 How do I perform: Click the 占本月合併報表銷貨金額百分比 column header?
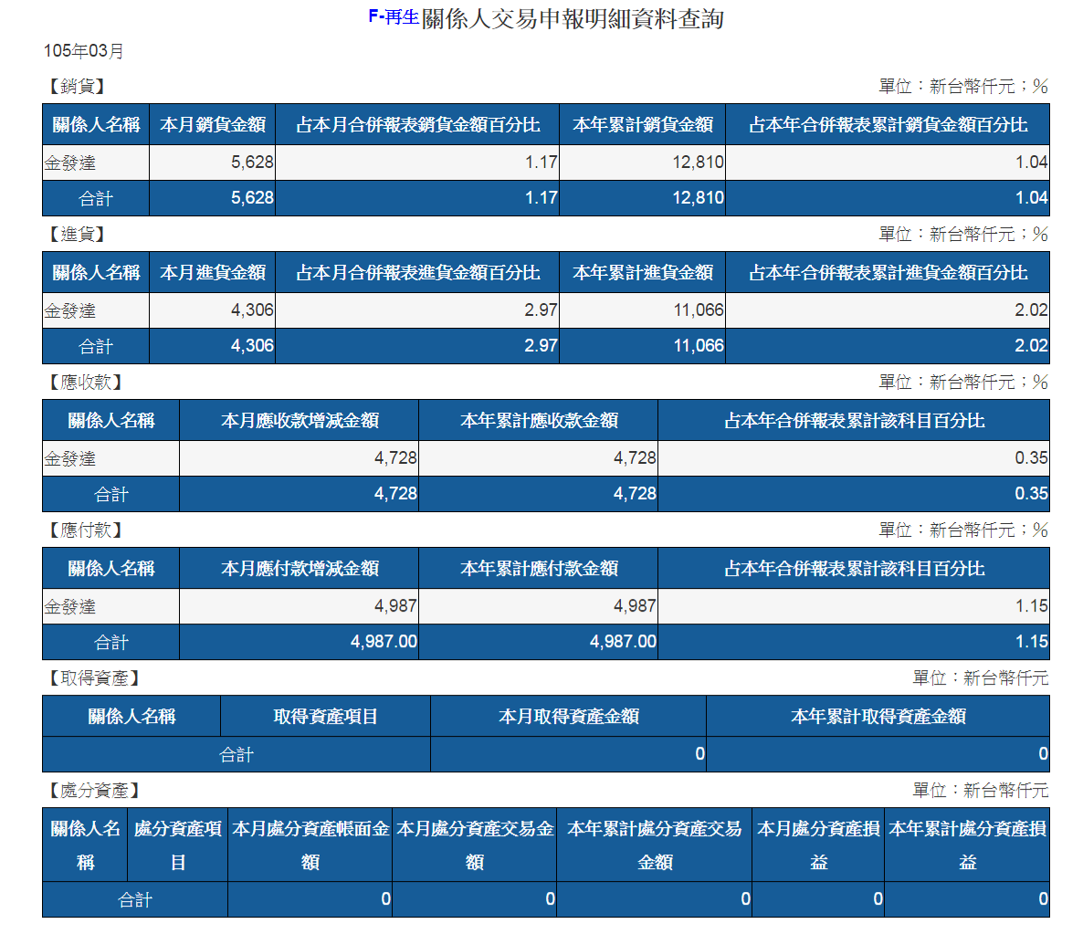(x=418, y=124)
